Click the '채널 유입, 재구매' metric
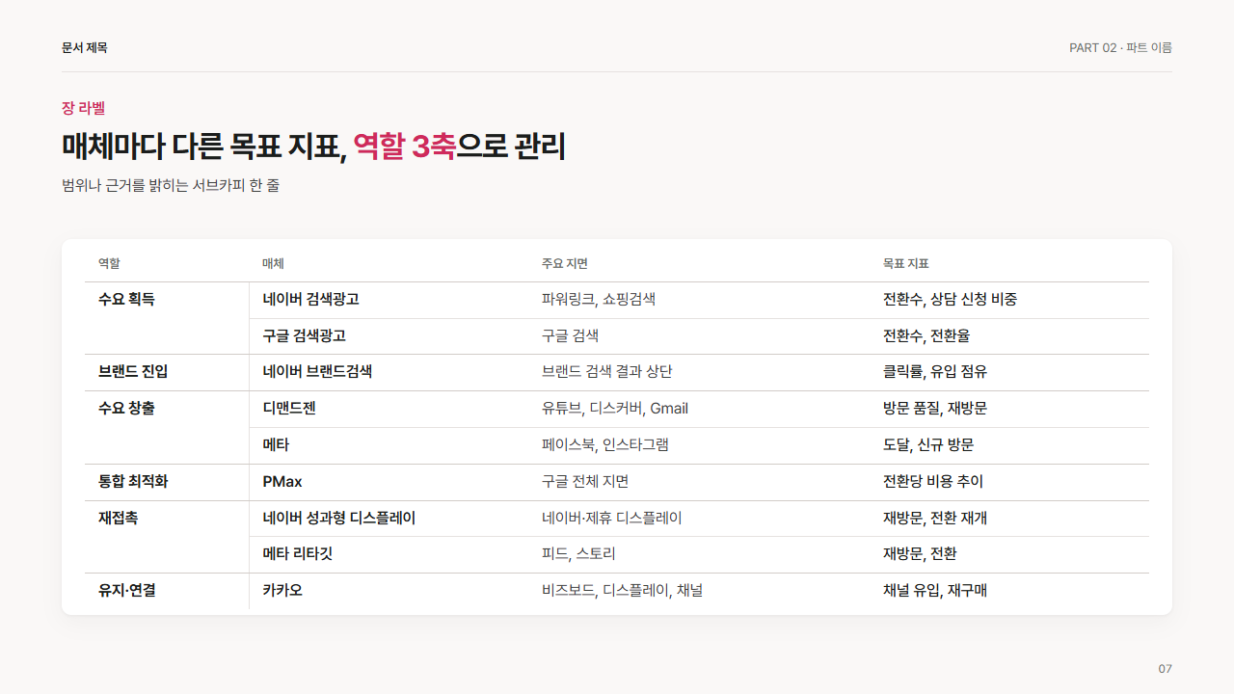 pos(935,590)
